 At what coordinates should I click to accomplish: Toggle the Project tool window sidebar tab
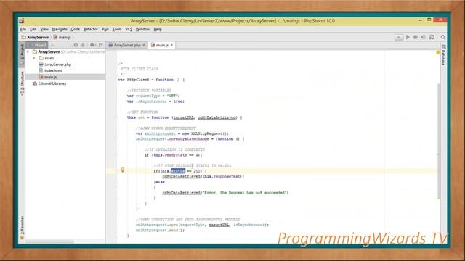coord(22,54)
